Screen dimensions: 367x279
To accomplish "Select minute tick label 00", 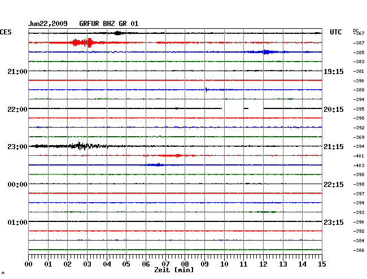I will (29, 264).
